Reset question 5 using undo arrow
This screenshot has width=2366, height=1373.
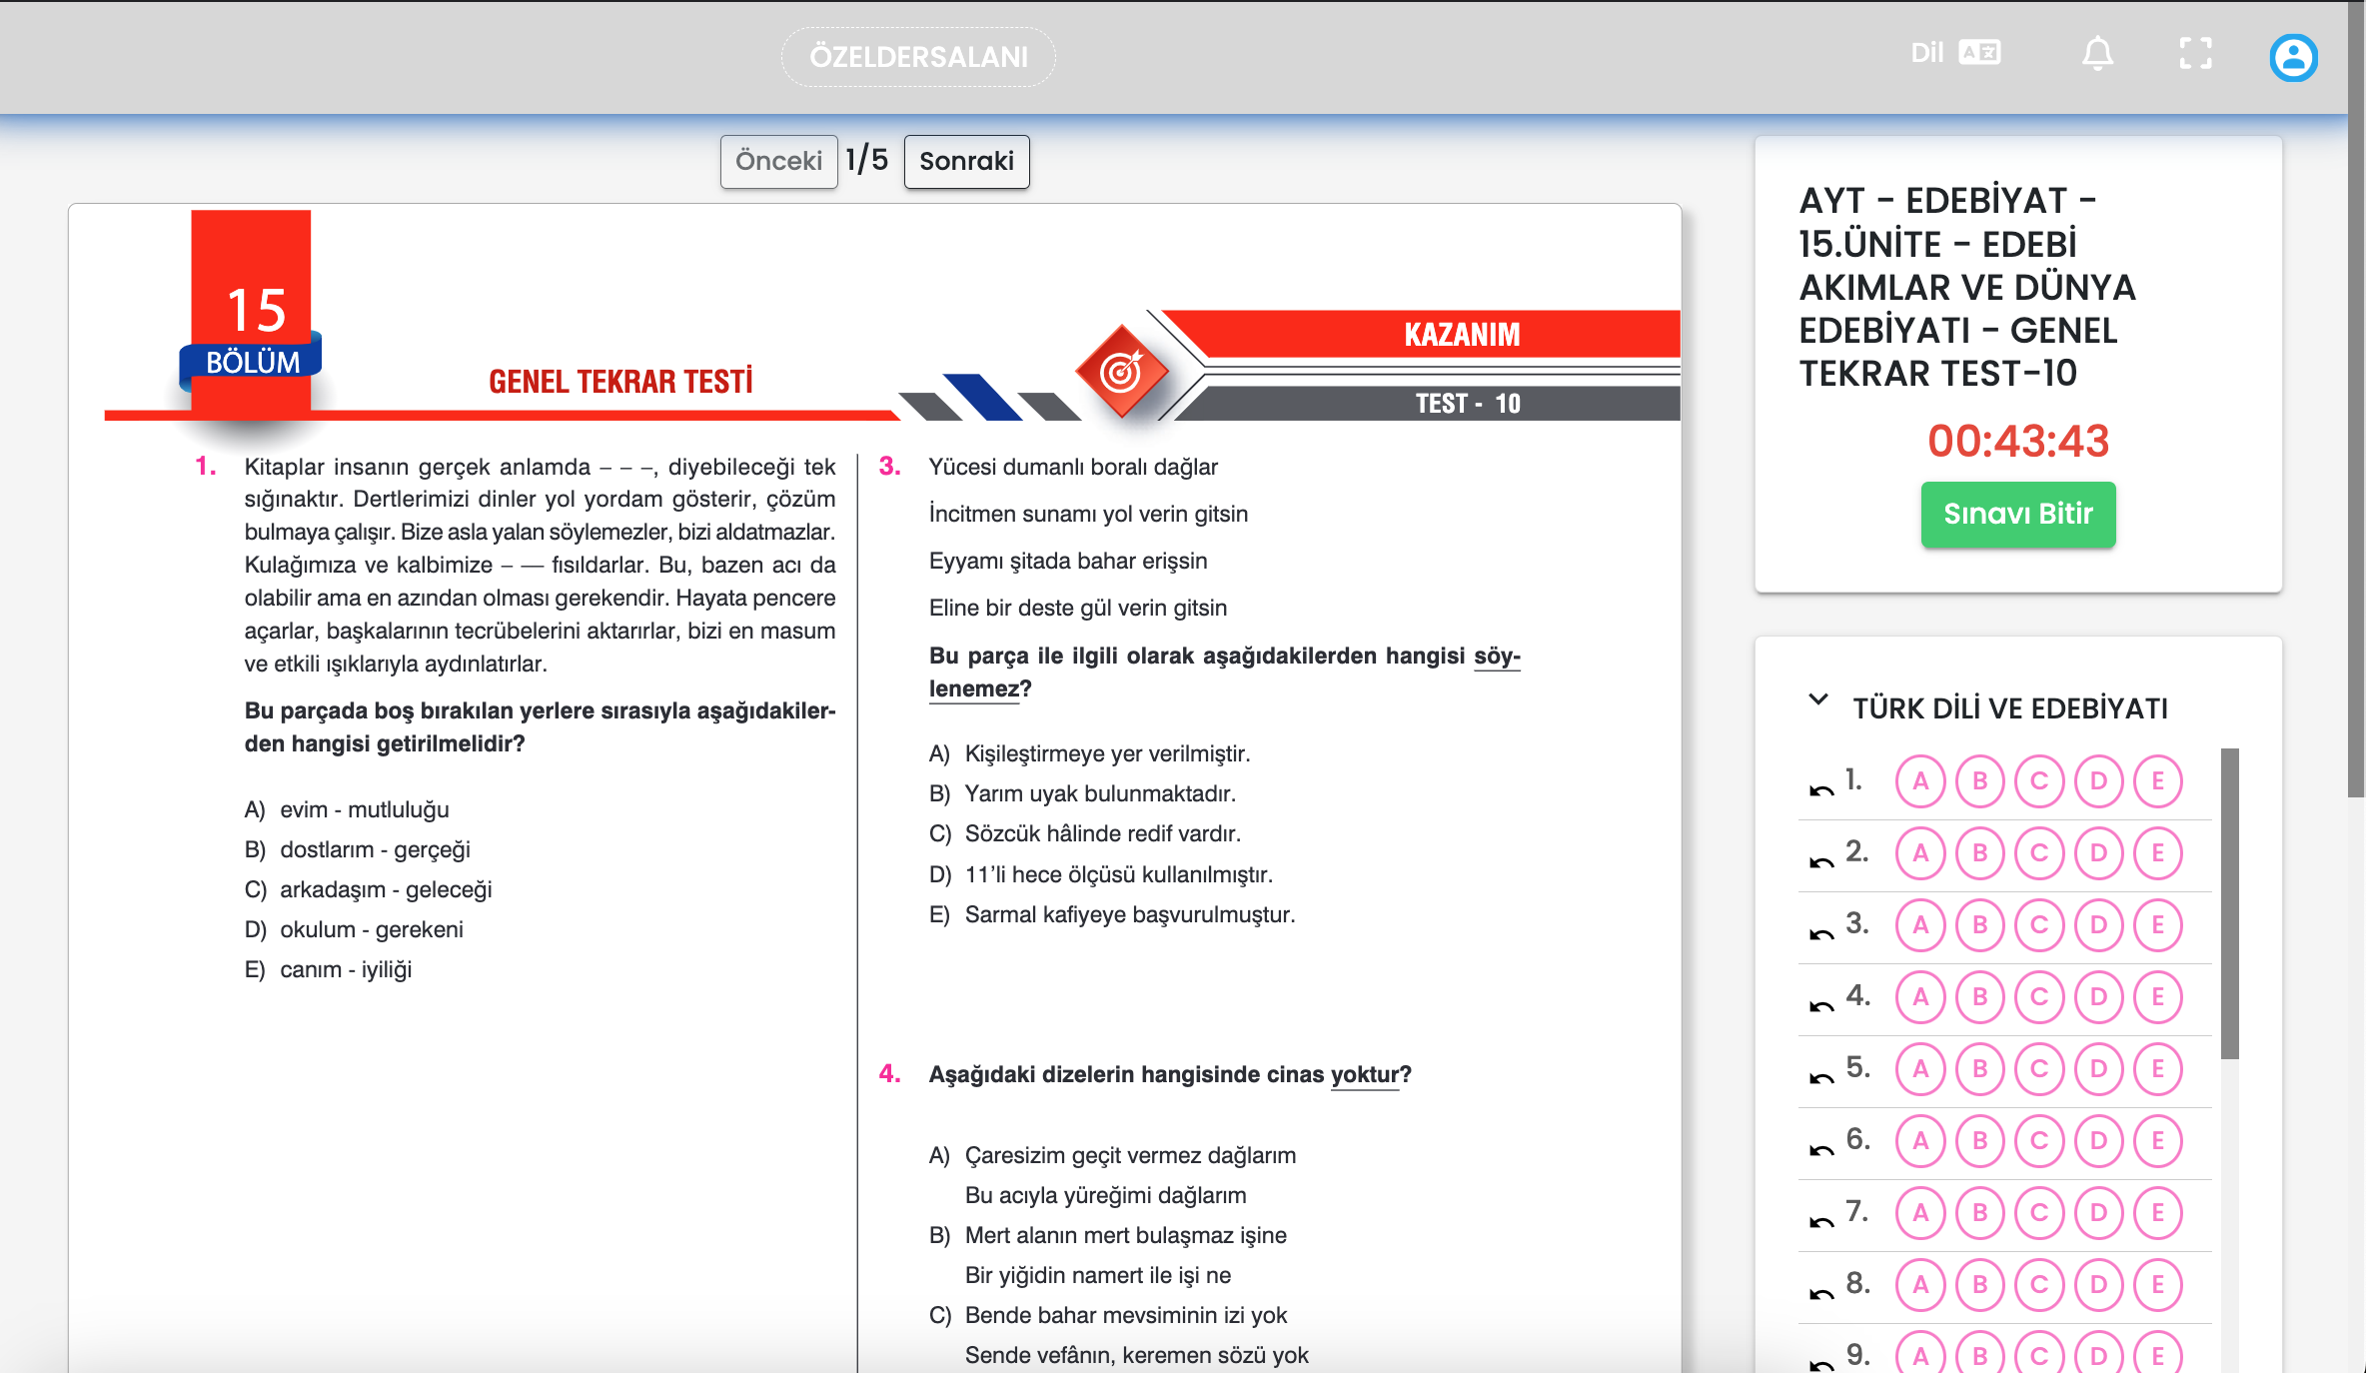1821,1078
